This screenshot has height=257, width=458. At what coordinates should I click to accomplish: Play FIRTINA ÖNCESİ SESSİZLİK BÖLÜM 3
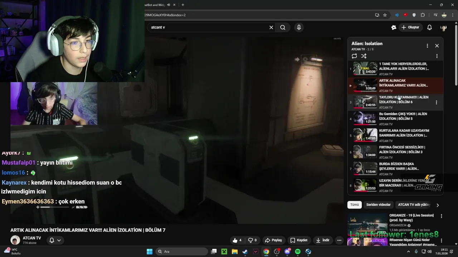[x=395, y=152]
